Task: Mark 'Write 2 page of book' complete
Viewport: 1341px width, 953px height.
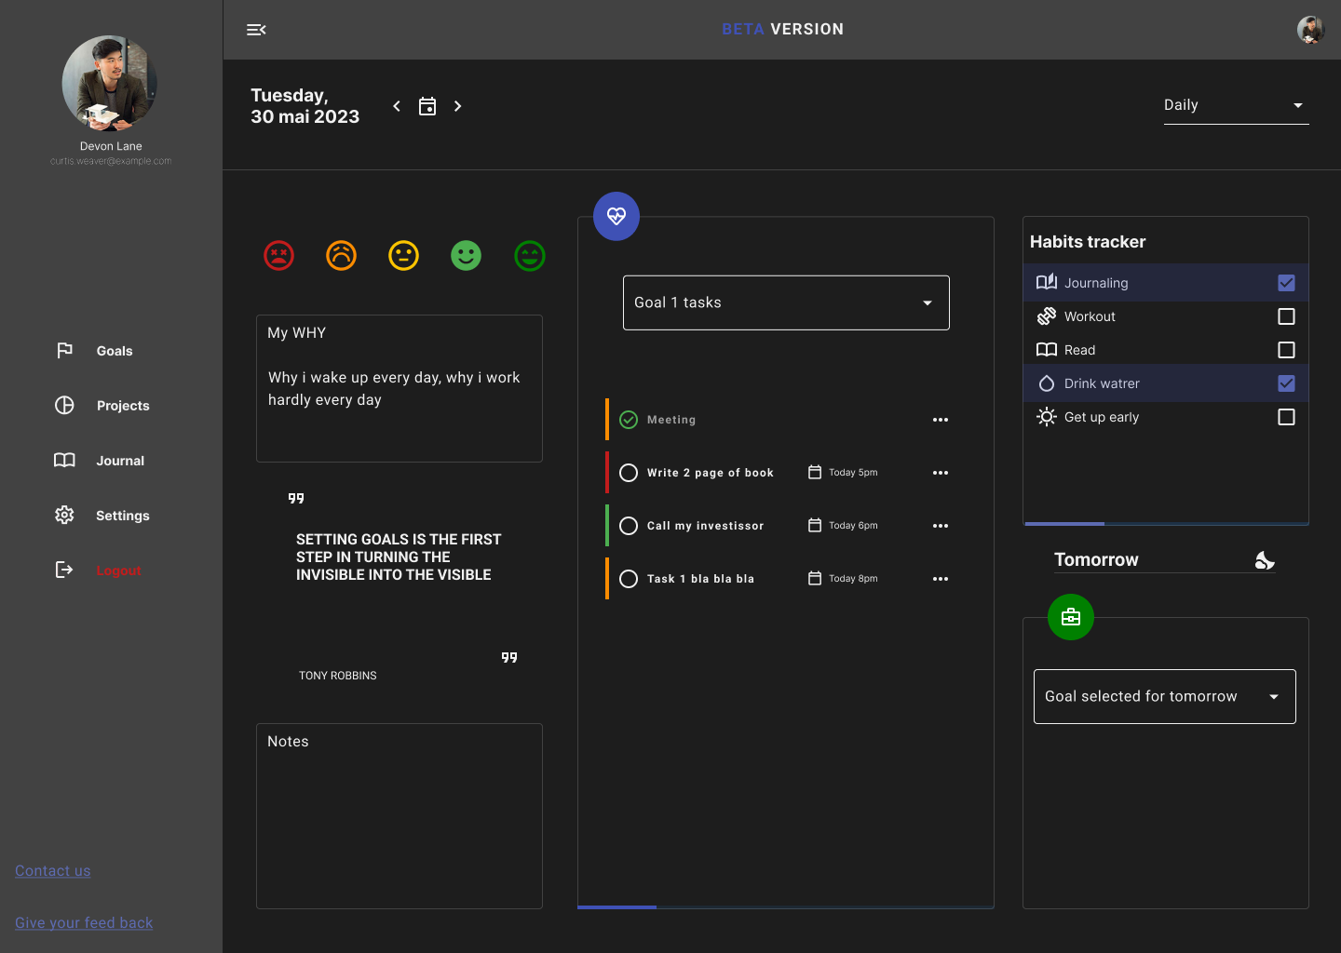Action: 629,473
